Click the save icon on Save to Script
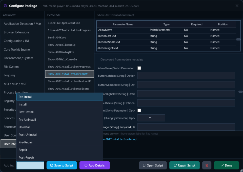 tap(52, 165)
